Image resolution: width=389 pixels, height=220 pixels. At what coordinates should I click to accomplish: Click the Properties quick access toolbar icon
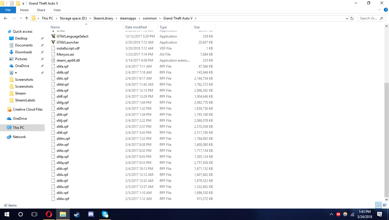pyautogui.click(x=12, y=3)
